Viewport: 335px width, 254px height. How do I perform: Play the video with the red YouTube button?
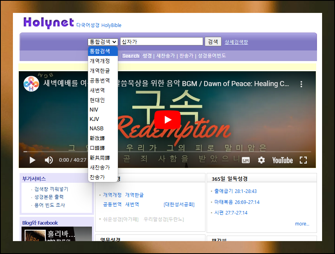coord(167,120)
